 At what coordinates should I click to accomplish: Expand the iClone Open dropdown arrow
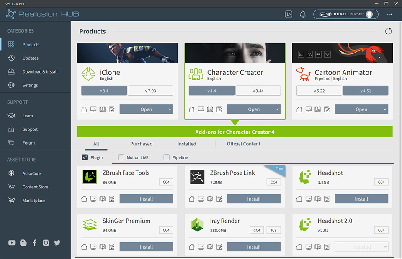pyautogui.click(x=170, y=109)
